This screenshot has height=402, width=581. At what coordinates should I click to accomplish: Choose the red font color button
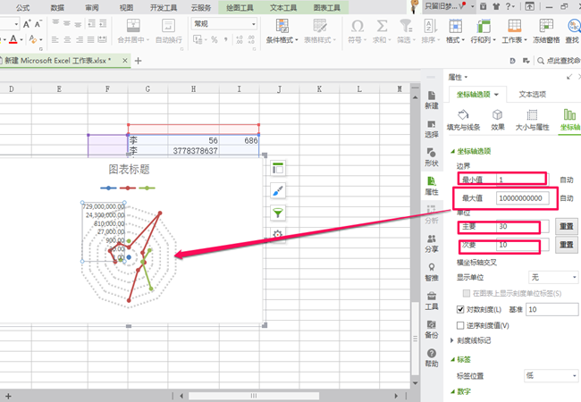tap(13, 39)
